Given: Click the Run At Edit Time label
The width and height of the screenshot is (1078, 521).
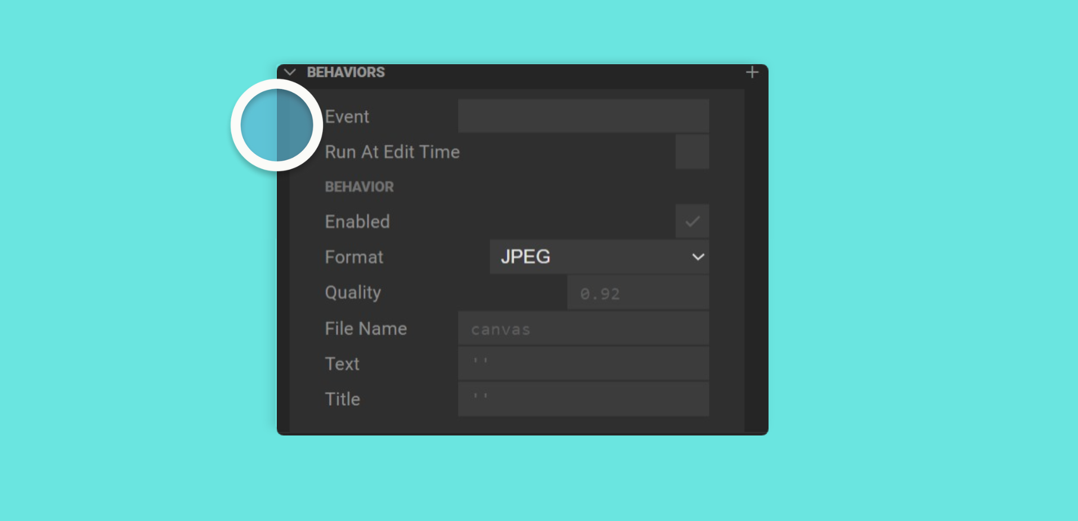Looking at the screenshot, I should (393, 152).
